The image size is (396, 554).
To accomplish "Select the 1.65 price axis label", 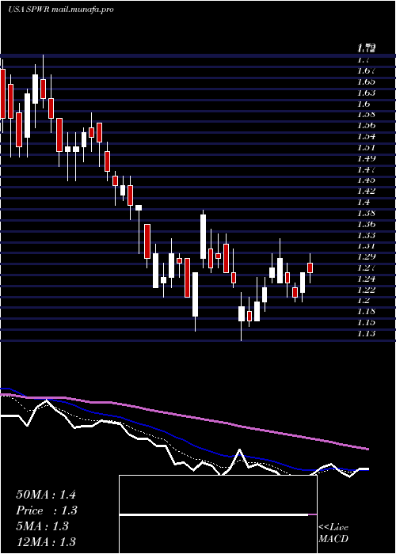I will 366,82.
